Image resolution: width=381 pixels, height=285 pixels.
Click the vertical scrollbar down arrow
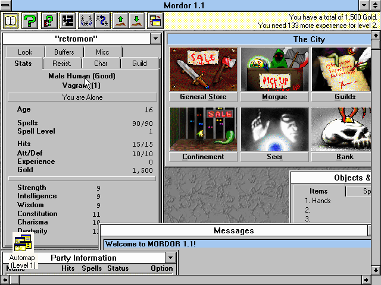[376, 270]
